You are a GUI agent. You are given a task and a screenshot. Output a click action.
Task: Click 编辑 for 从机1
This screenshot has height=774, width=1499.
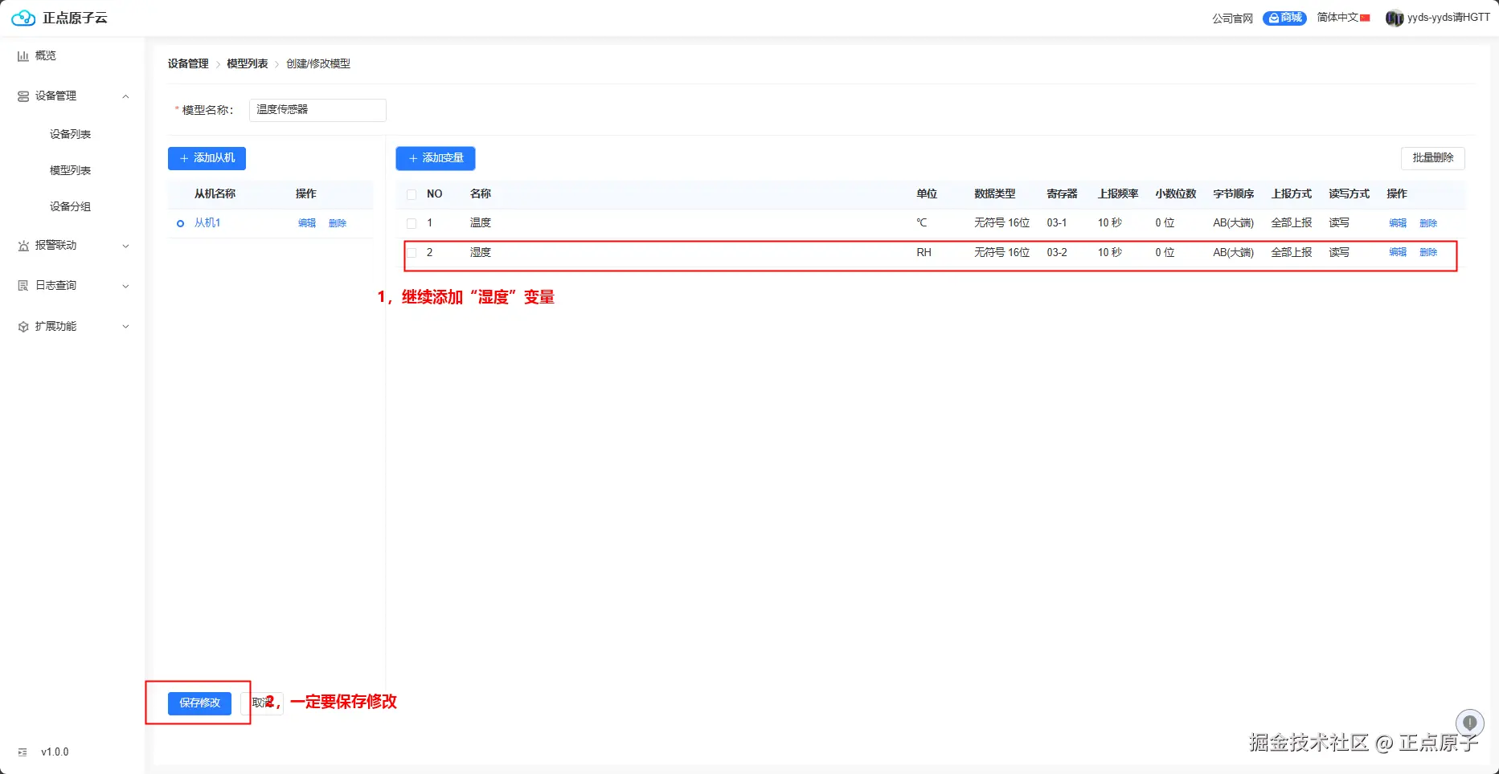pyautogui.click(x=307, y=223)
